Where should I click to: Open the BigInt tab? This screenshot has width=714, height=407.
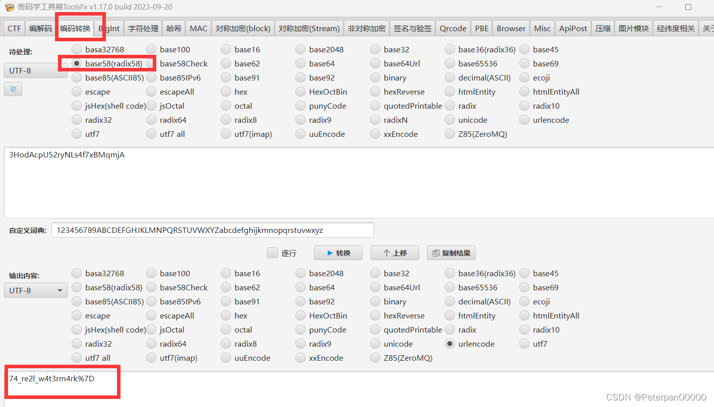[x=109, y=28]
